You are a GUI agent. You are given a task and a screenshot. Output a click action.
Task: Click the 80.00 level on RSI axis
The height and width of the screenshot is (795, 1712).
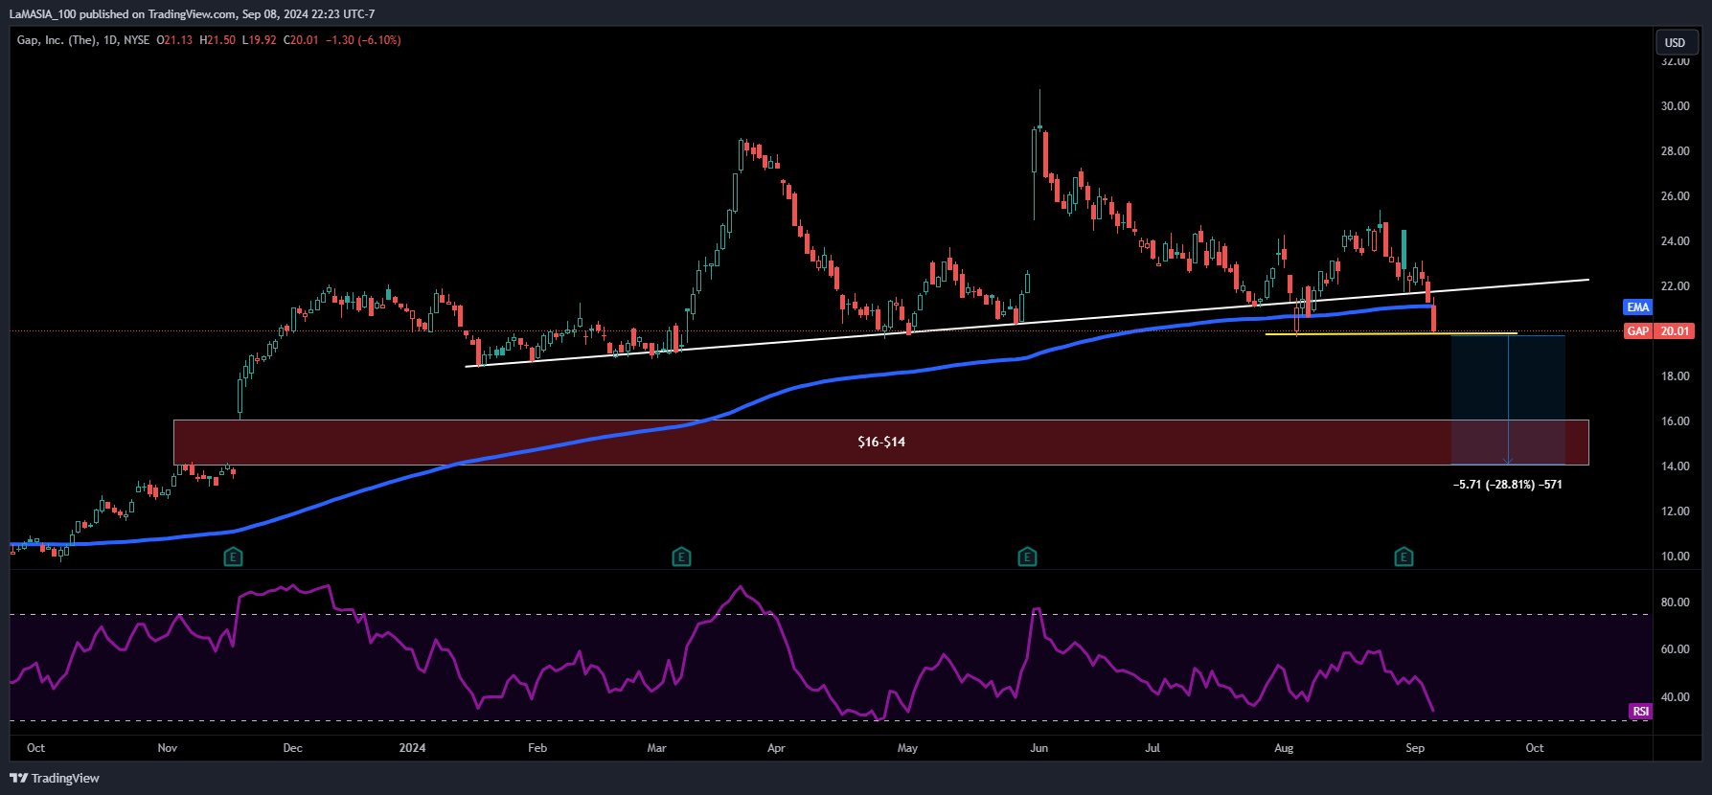point(1676,602)
